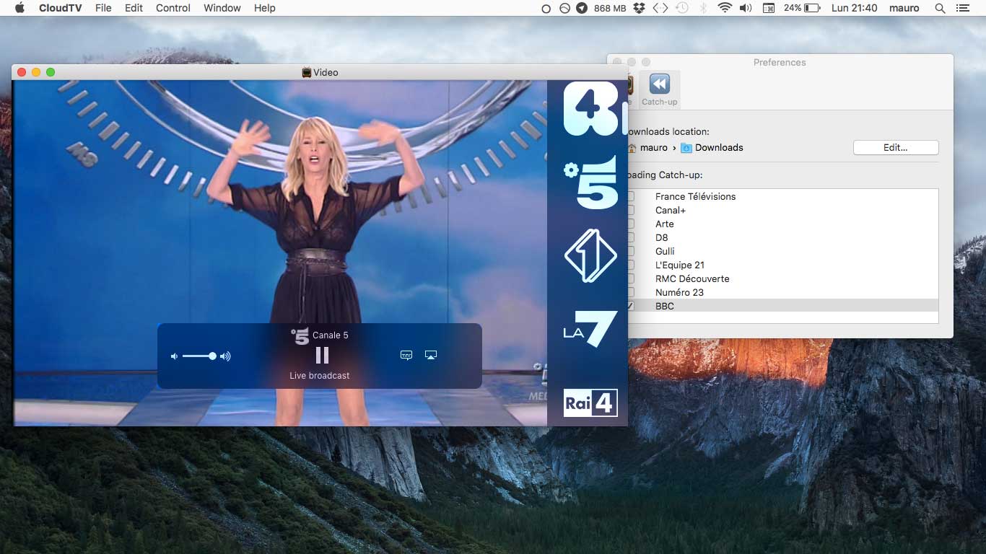Select the RMC Découverte list row
The image size is (986, 554).
(x=692, y=278)
